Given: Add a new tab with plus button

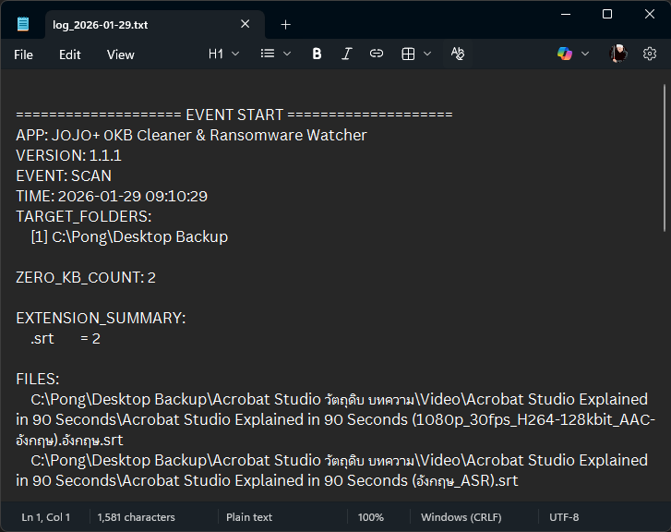Looking at the screenshot, I should [285, 25].
